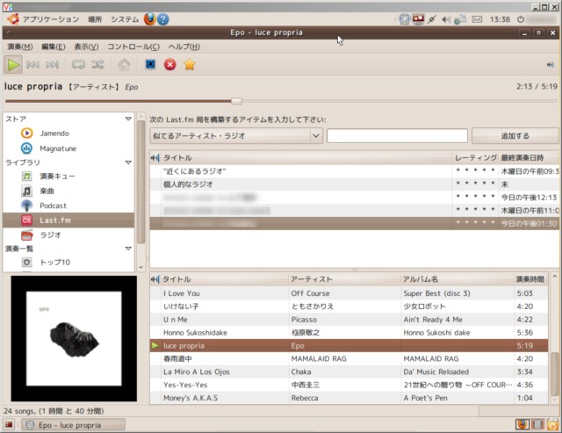Skip to next track
The image size is (562, 433).
pyautogui.click(x=53, y=65)
